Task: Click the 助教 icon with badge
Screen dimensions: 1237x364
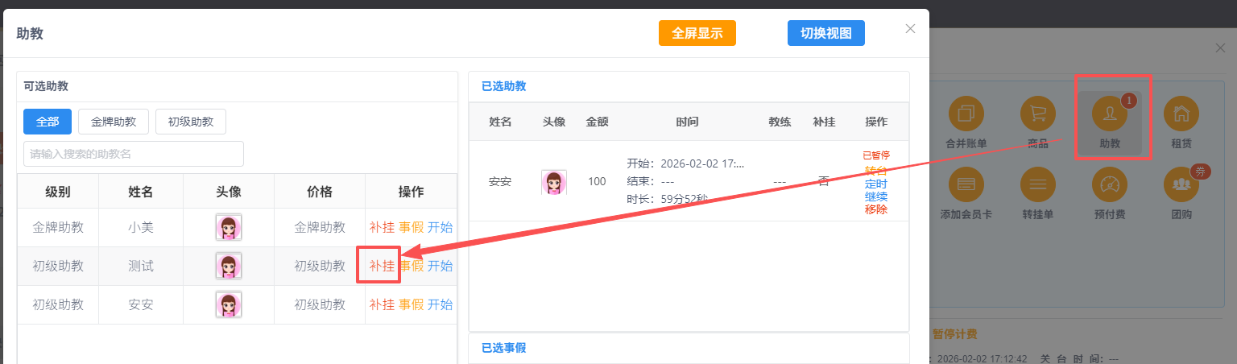Action: pos(1110,114)
